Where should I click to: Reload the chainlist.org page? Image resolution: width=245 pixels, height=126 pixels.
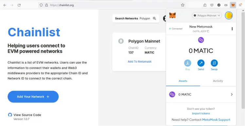(19, 5)
